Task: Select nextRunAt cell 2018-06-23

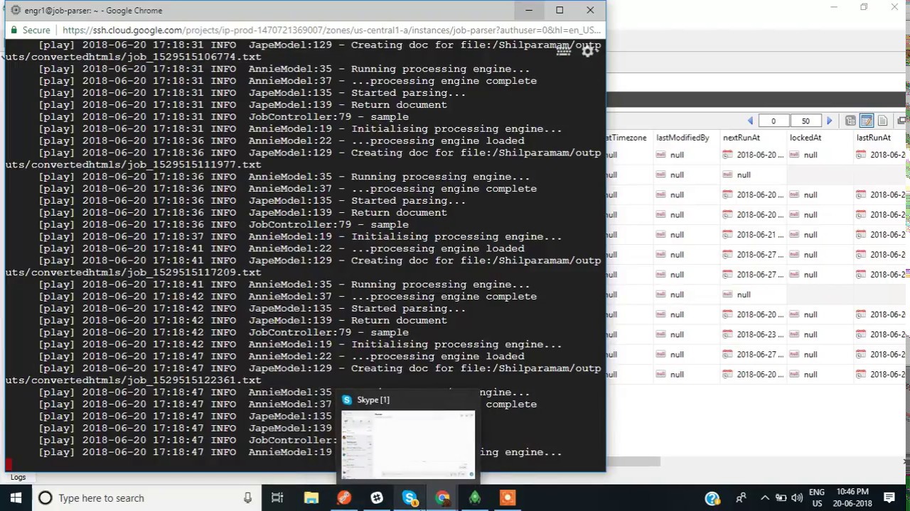Action: (753, 334)
